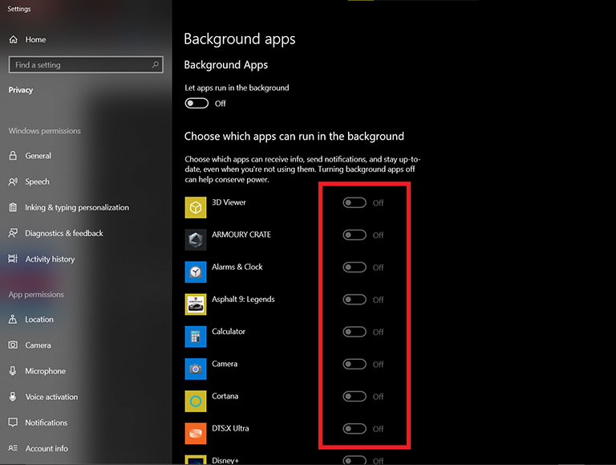
Task: Click the Calculator app name
Action: (x=229, y=331)
